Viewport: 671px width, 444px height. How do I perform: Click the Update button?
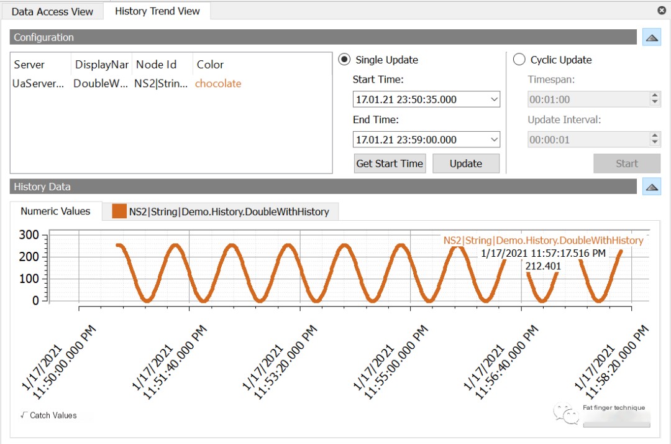pyautogui.click(x=466, y=164)
